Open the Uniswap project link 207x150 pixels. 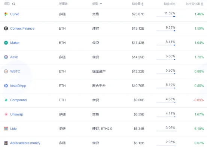click(x=16, y=114)
